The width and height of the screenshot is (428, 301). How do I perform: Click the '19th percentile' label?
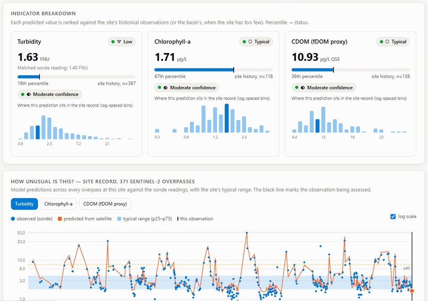tap(33, 84)
